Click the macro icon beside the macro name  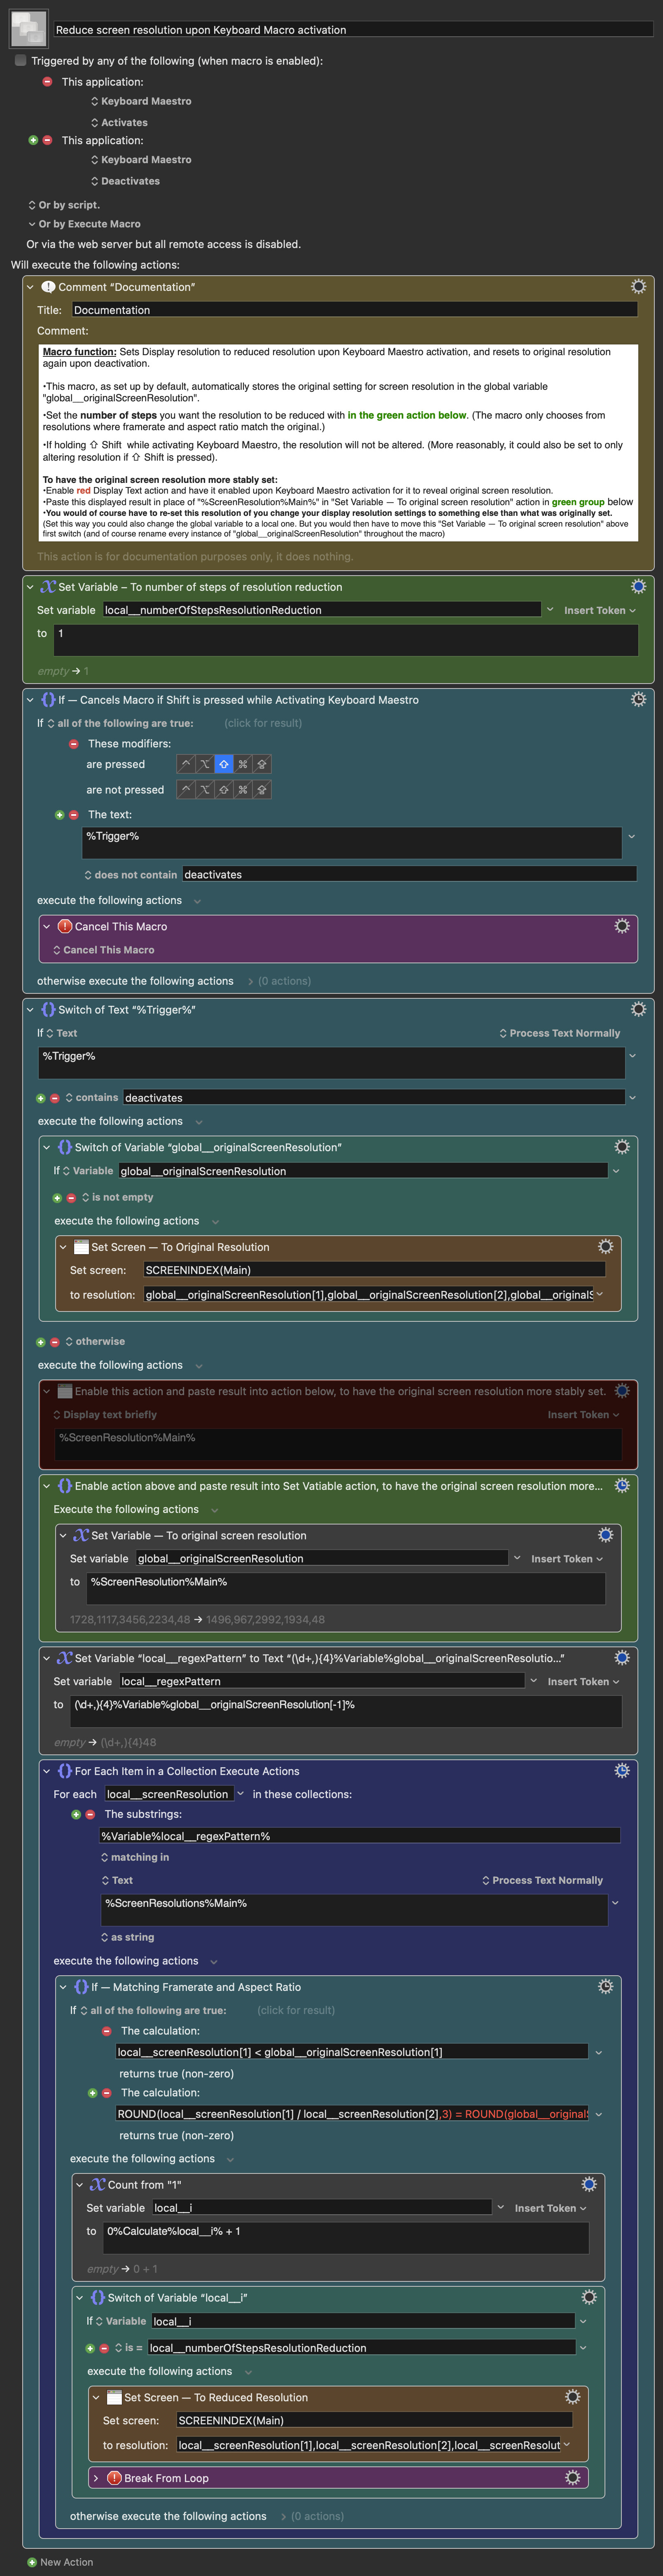28,28
